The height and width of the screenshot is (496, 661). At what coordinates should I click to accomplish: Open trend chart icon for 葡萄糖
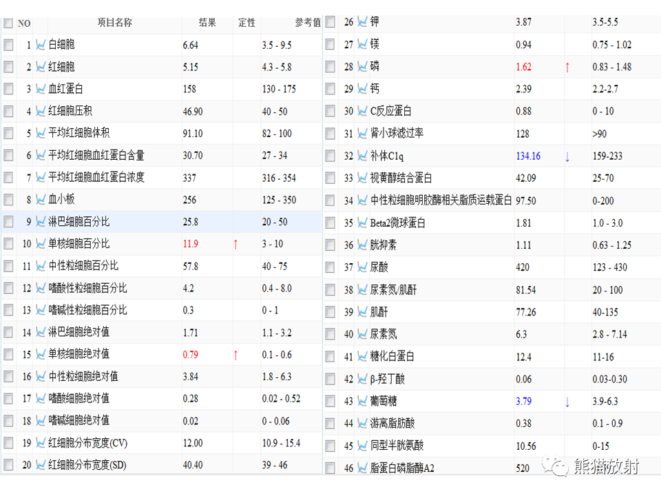[x=362, y=401]
